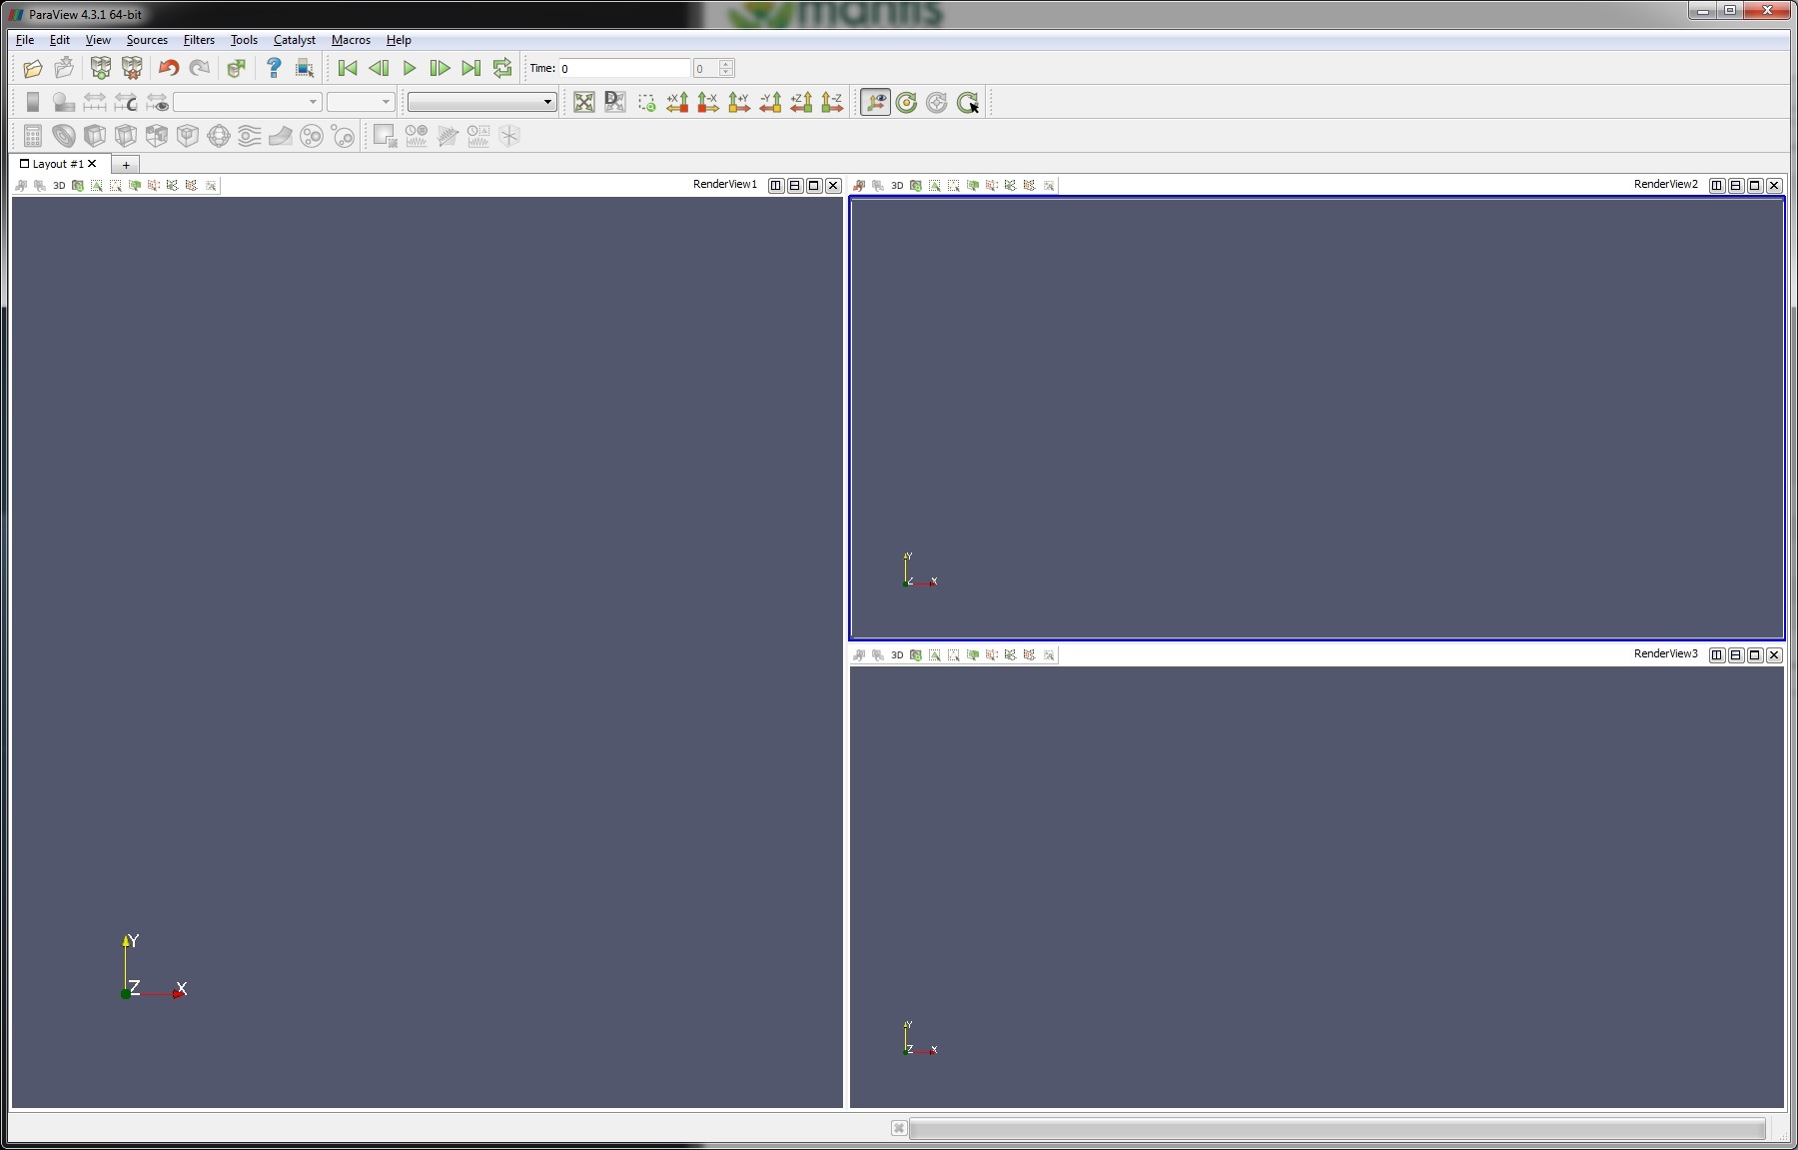Click the Open file folder icon
The image size is (1798, 1150).
[33, 69]
